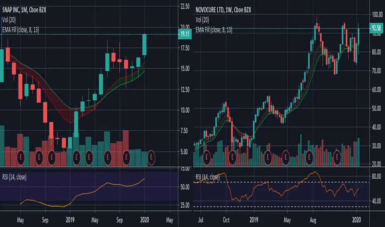Click the 22.50 price axis label on SNAP chart

click(x=185, y=6)
